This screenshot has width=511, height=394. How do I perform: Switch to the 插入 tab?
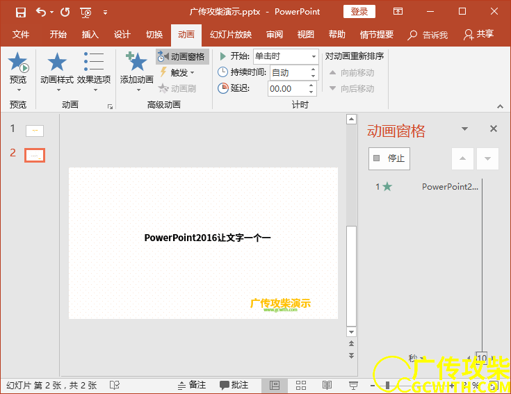(x=90, y=35)
